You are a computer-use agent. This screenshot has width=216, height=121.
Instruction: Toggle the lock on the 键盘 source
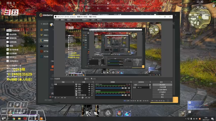click(x=92, y=89)
